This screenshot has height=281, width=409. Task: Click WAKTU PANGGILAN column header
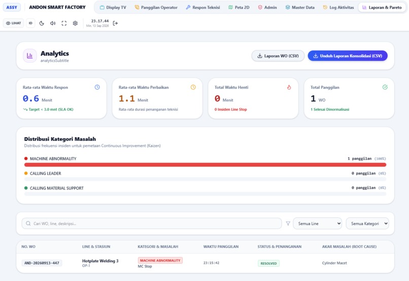tap(221, 247)
